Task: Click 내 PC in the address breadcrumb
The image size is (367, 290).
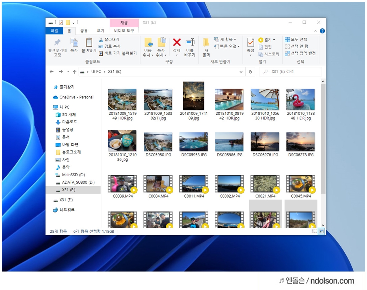Action: click(x=96, y=72)
